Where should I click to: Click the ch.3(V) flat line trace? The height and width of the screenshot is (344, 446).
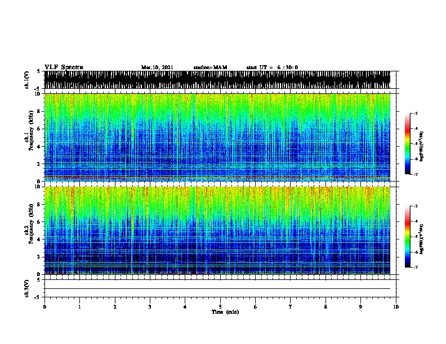217,289
